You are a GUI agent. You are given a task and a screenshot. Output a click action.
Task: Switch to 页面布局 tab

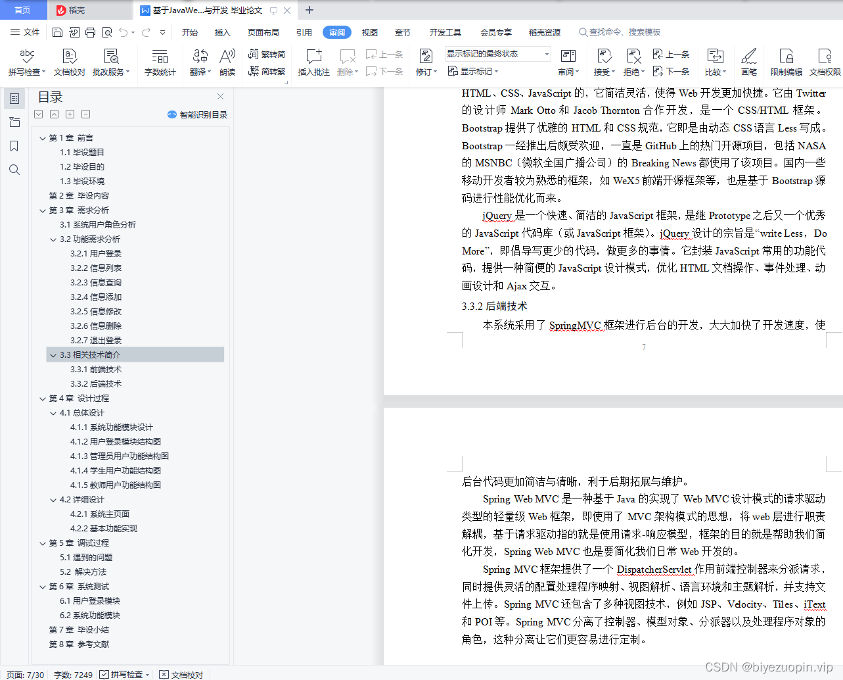[263, 32]
